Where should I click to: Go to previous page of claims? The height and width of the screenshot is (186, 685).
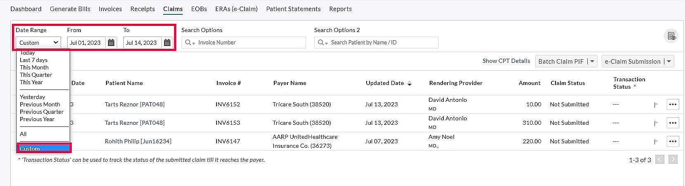pos(660,159)
